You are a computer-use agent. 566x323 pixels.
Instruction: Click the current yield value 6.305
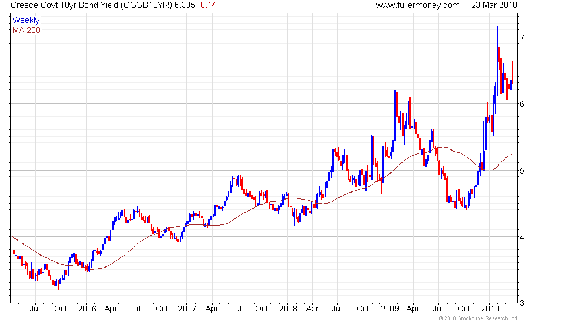coord(184,5)
